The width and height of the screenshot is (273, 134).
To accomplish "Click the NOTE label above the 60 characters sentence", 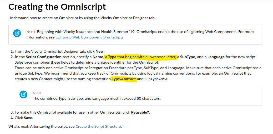I will [x=37, y=93].
